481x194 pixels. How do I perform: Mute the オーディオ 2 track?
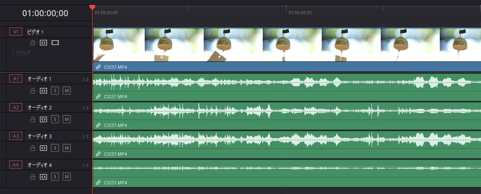click(x=67, y=119)
